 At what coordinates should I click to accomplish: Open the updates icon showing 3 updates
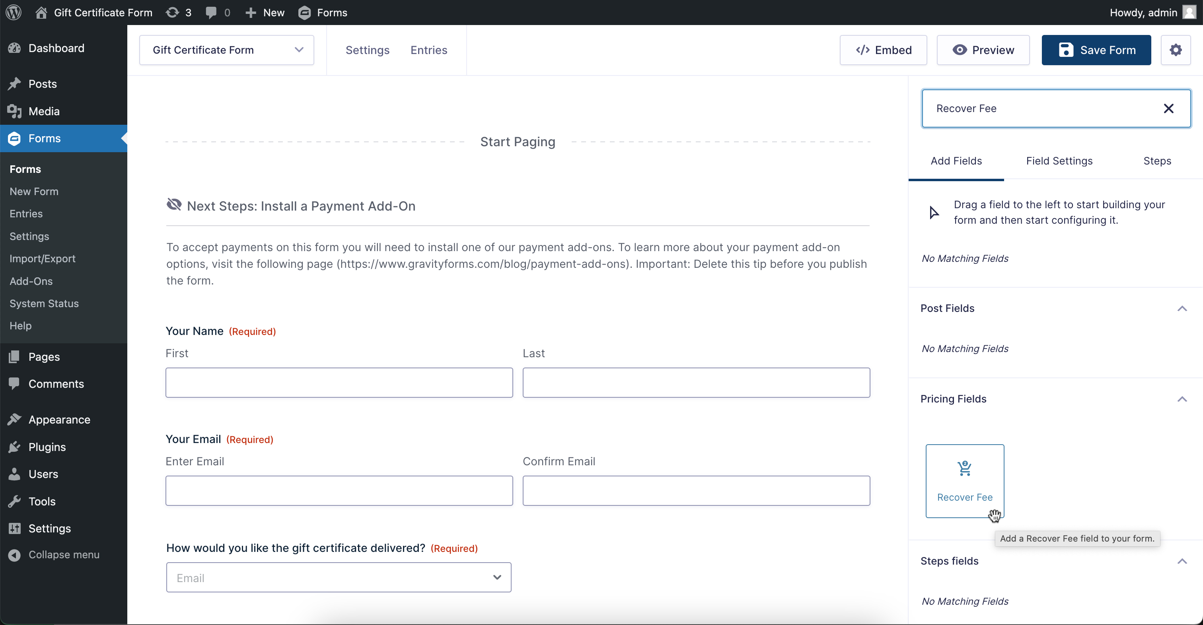[x=172, y=12]
